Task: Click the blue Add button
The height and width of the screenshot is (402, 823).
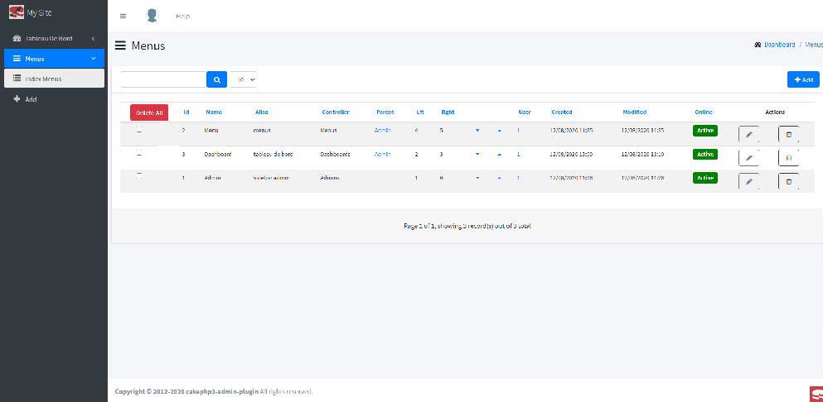Action: pyautogui.click(x=802, y=79)
